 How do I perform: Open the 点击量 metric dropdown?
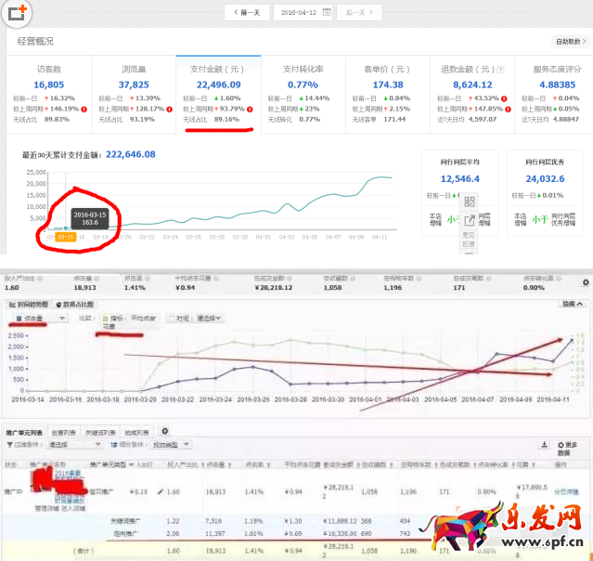point(42,318)
